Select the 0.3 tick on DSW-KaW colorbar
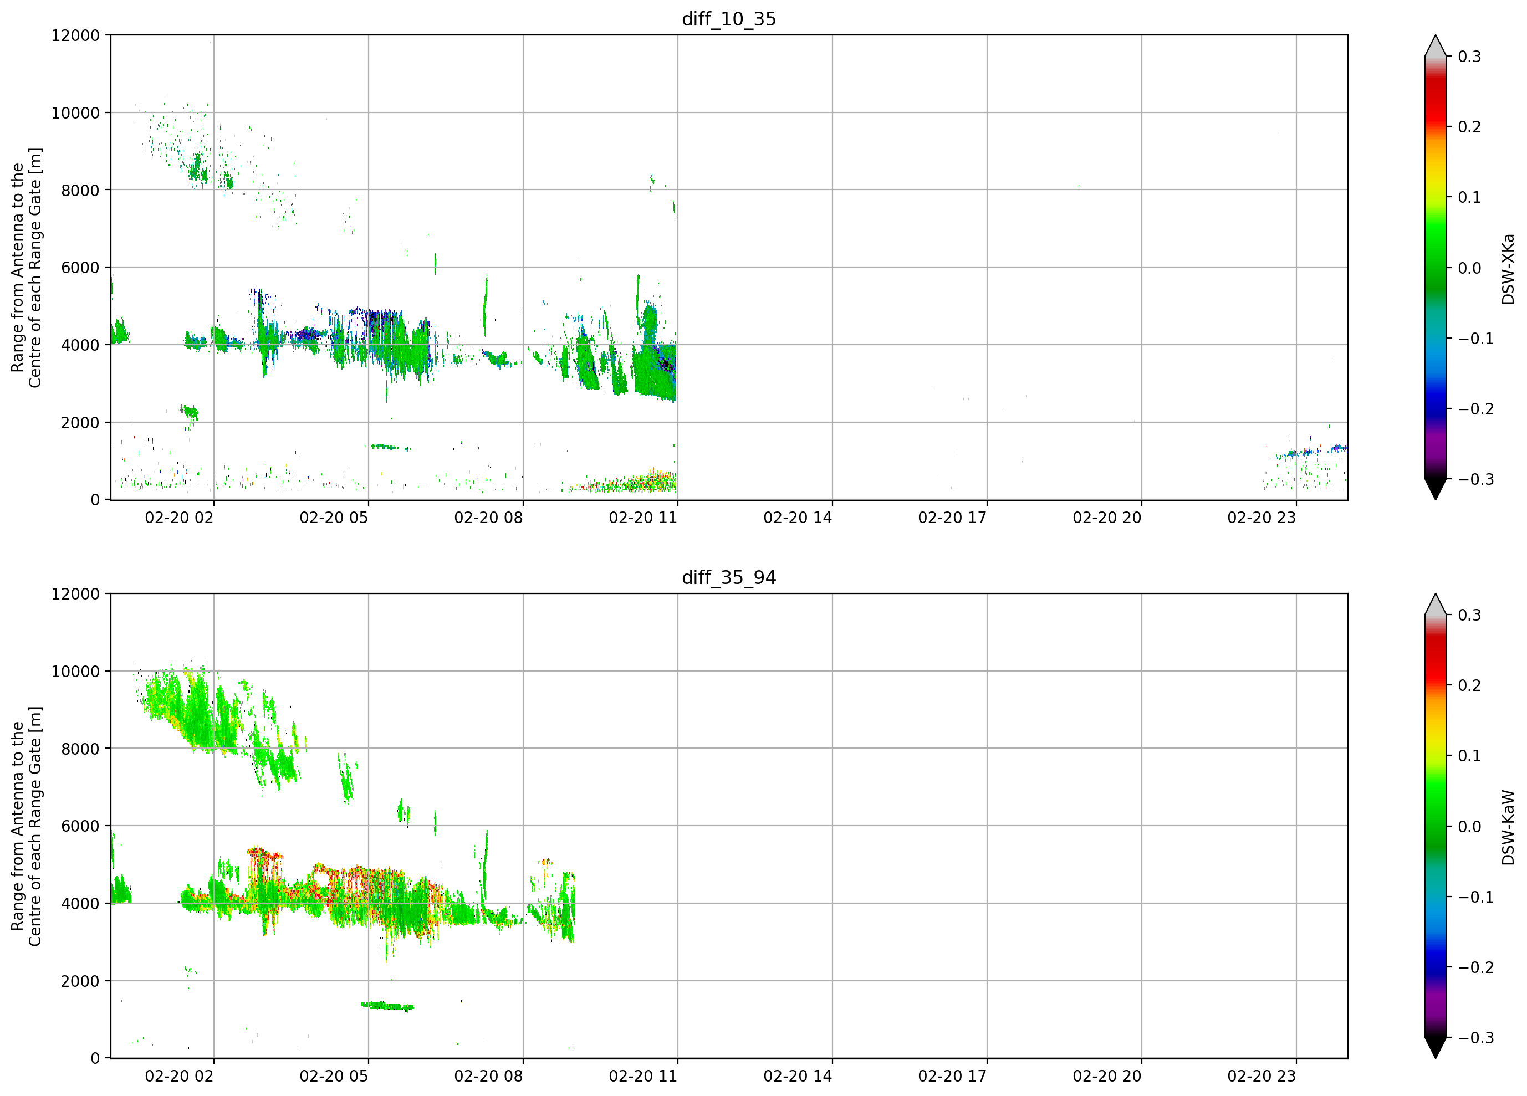Screen dimensions: 1527x1096 [1469, 615]
